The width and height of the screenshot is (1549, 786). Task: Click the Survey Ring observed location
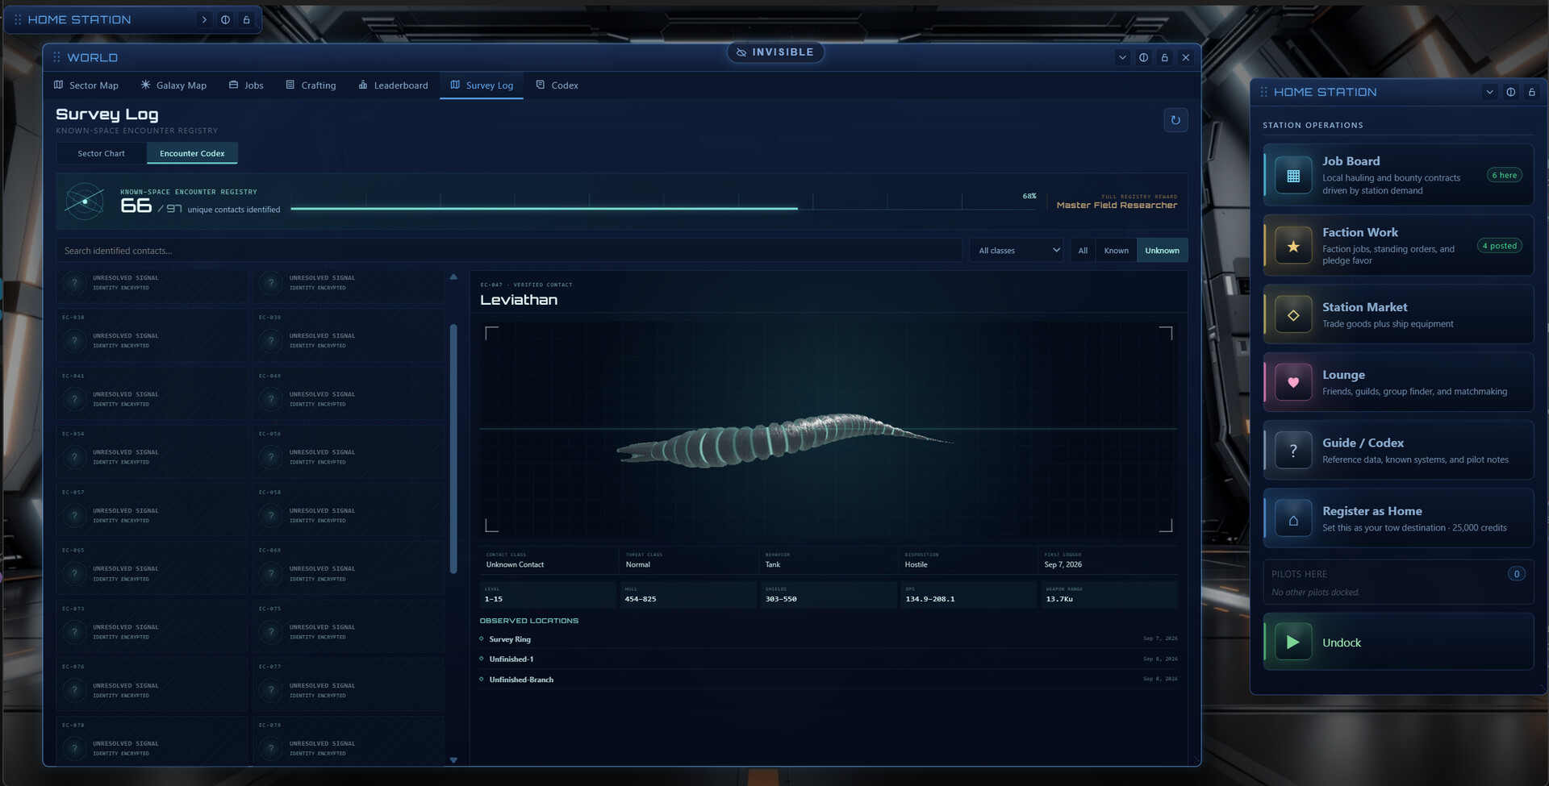click(829, 639)
